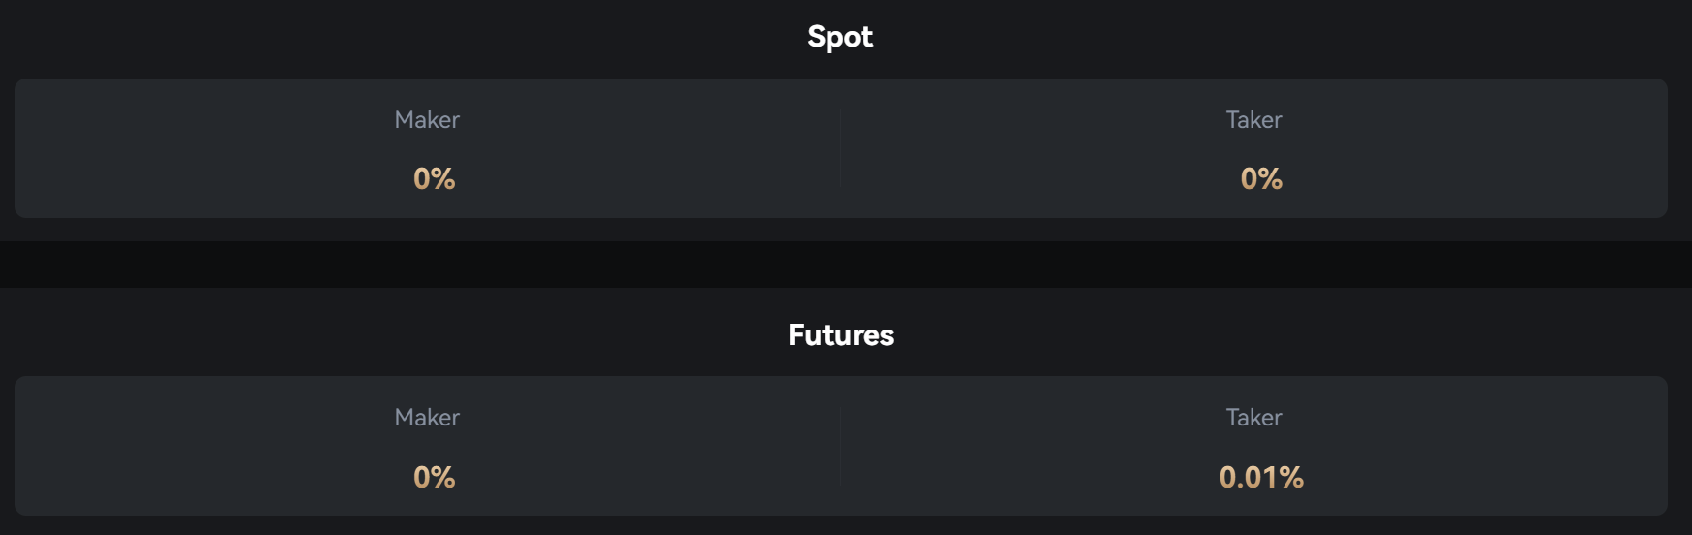Select the Maker label under Spot

click(427, 120)
